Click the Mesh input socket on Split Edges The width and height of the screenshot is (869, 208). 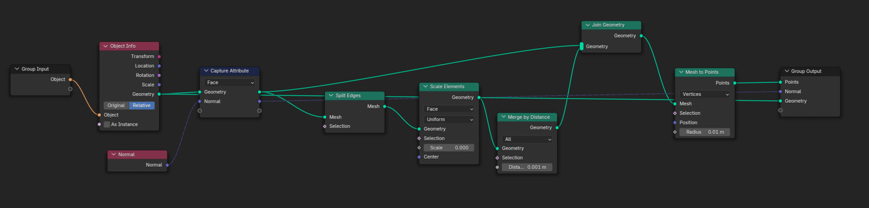325,117
